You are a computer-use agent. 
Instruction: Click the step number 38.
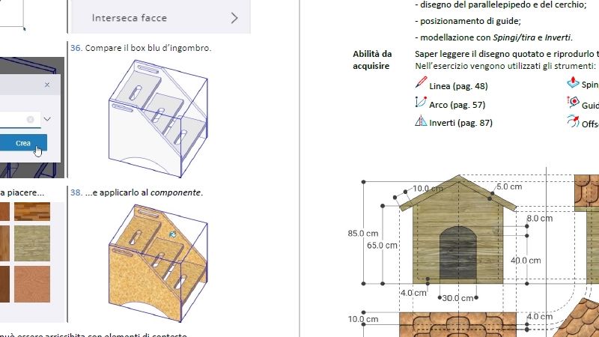(x=76, y=192)
